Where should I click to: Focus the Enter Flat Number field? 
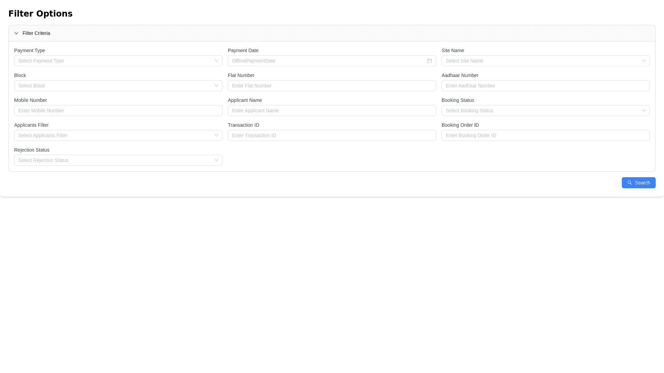(x=332, y=86)
